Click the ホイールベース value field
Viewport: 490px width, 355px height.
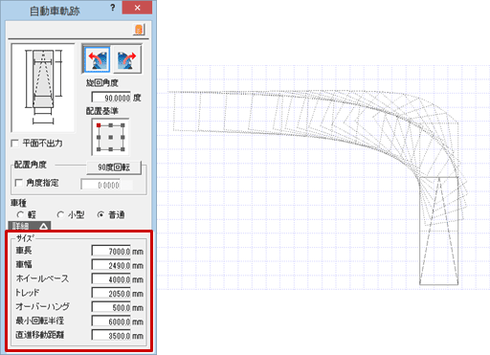[111, 279]
